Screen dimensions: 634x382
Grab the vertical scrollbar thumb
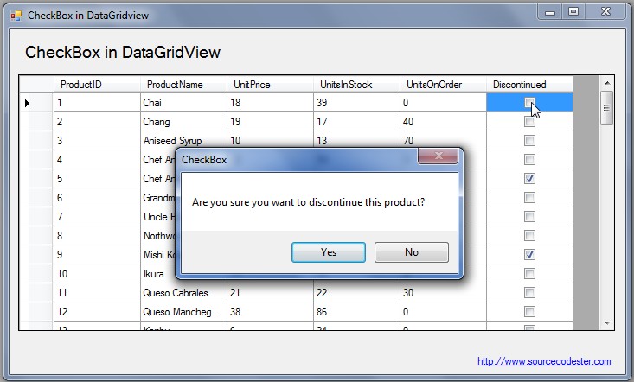[x=606, y=108]
